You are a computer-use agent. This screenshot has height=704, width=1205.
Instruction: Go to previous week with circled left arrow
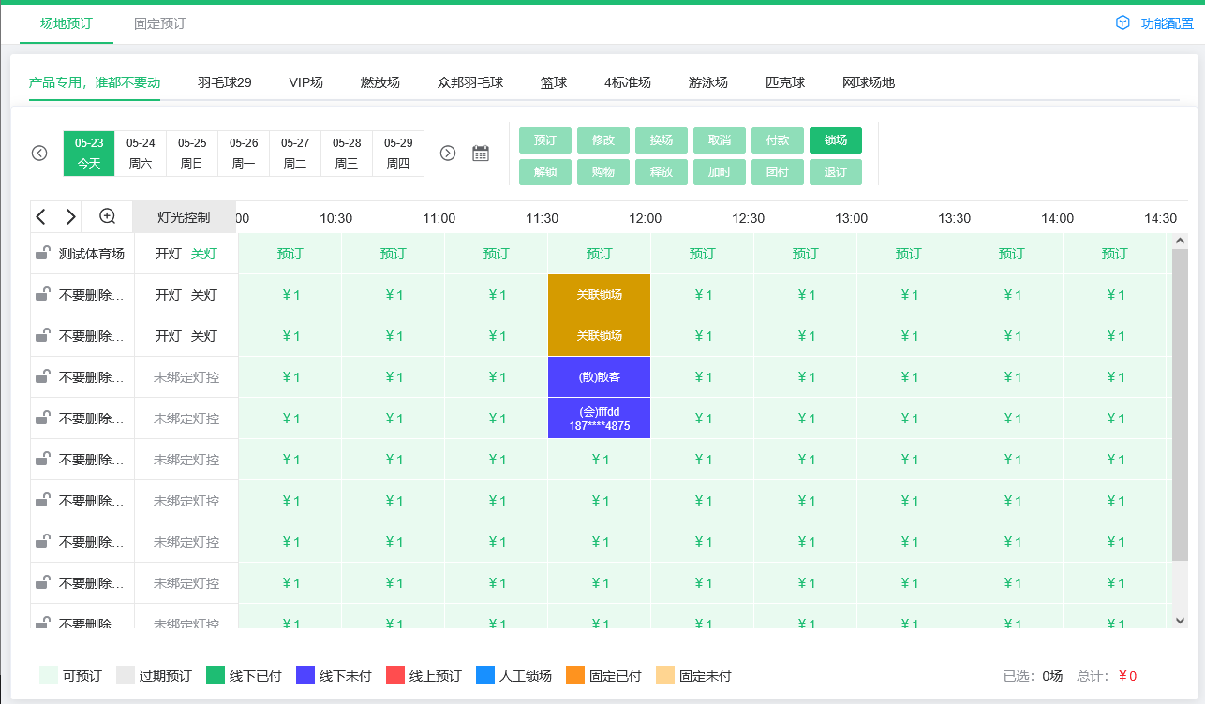click(39, 153)
